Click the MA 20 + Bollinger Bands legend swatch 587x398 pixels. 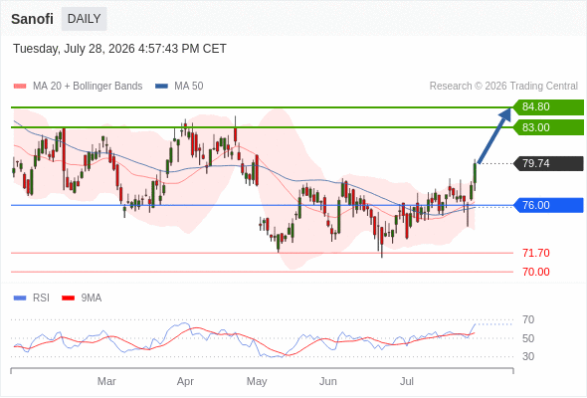pos(20,87)
